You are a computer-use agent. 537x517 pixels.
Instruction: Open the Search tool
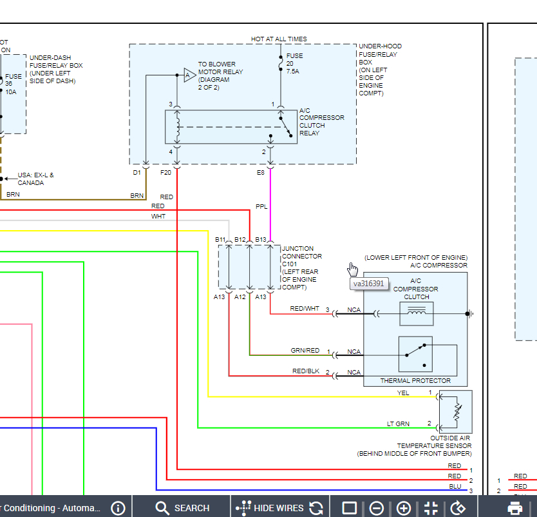coord(182,508)
